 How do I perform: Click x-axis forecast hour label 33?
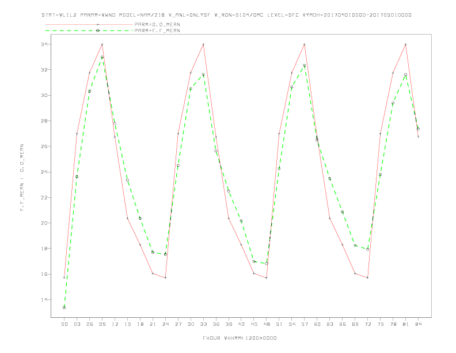click(x=203, y=324)
